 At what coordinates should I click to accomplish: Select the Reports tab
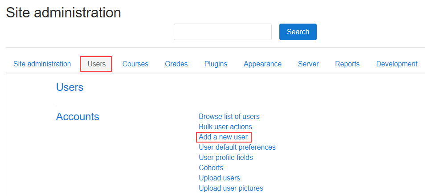pyautogui.click(x=347, y=64)
